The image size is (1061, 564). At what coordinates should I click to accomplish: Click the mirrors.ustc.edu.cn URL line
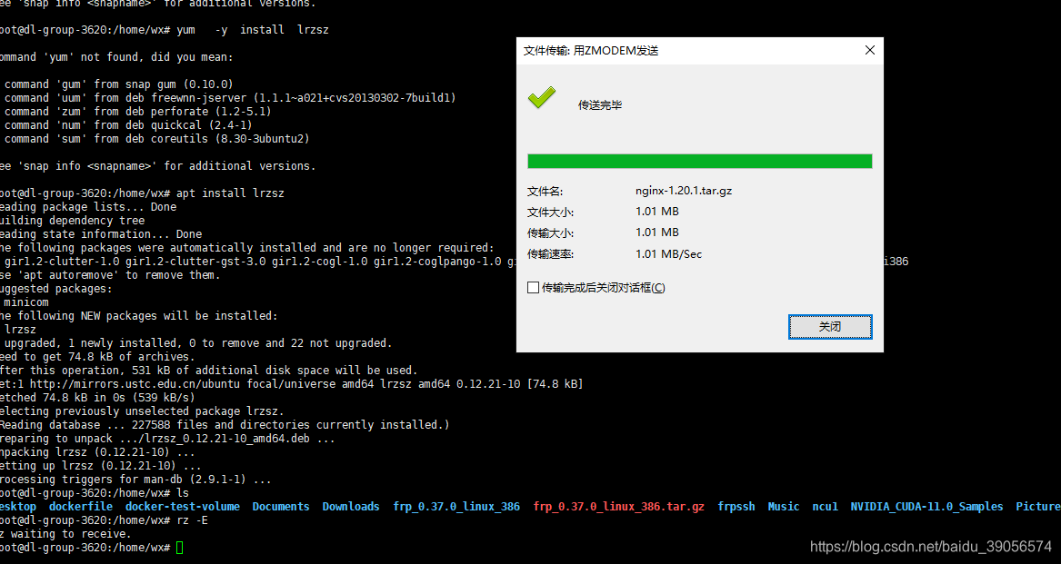291,383
